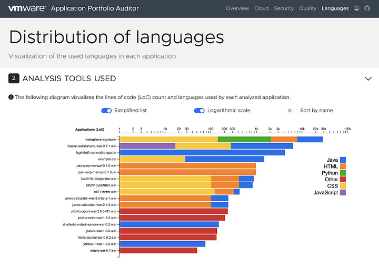This screenshot has height=266, width=379.
Task: Click the jaxws-calculator-war-3.0-beta-1.war label
Action: (x=91, y=198)
